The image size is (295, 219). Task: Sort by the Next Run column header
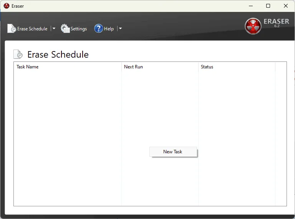tap(160, 67)
